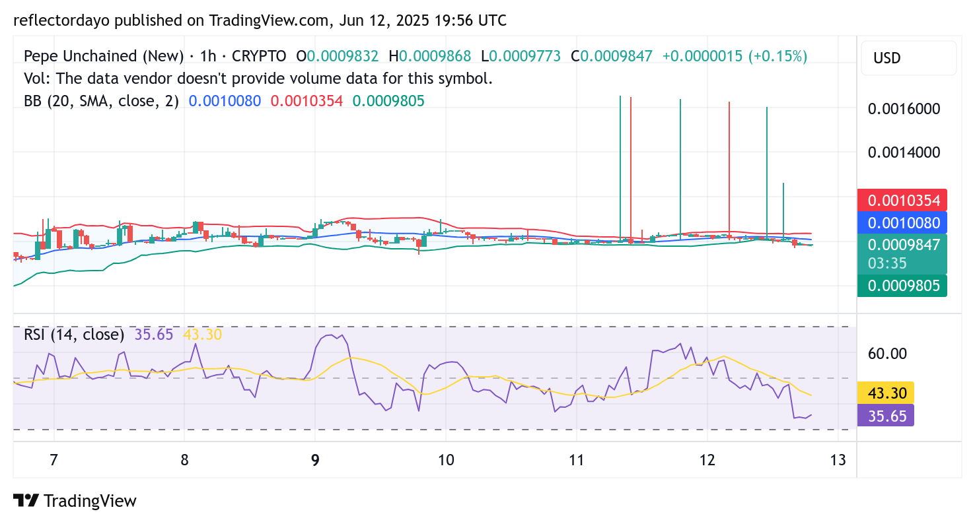Click date 9 on the time axis
Screen dimensions: 975x524
[315, 459]
